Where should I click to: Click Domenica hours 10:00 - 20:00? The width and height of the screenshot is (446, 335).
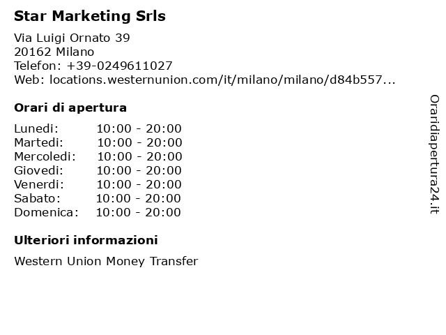coord(138,212)
